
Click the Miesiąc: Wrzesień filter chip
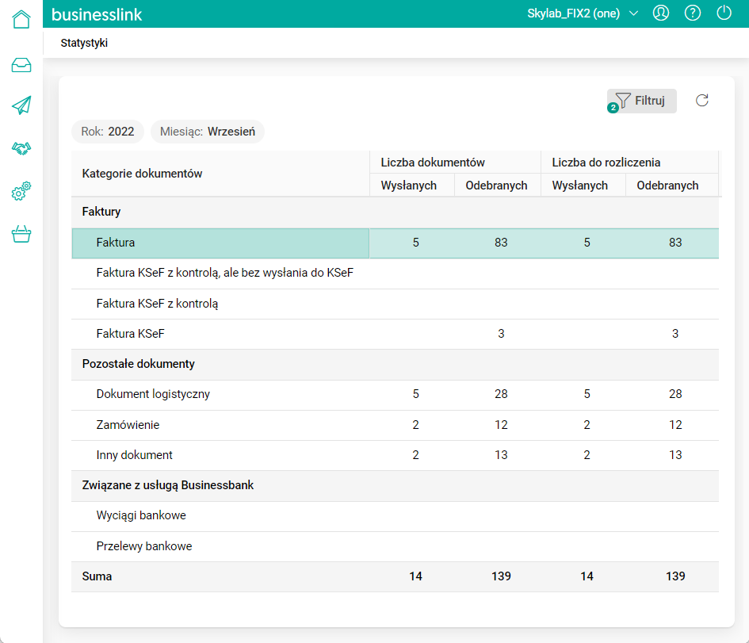[208, 132]
